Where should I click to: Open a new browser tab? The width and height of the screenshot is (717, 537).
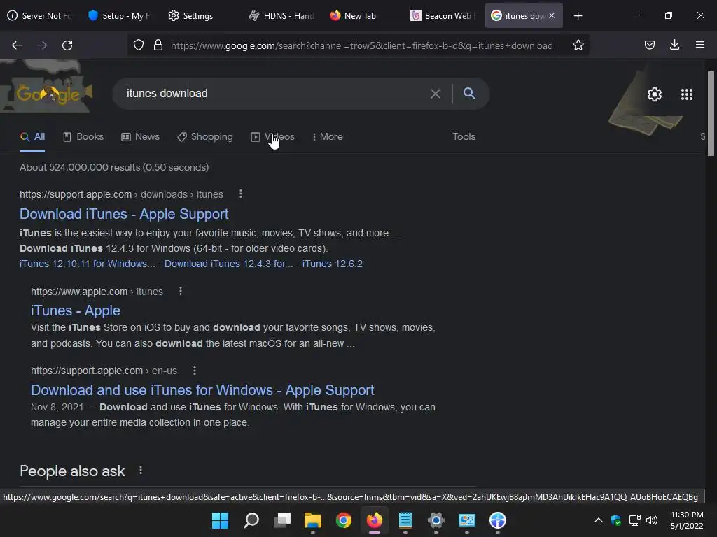tap(578, 16)
